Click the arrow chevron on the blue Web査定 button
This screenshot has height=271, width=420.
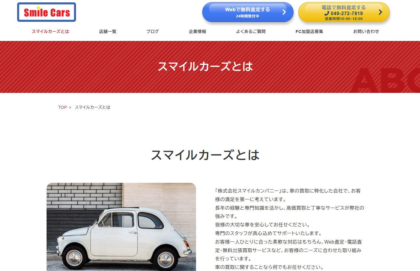(284, 12)
